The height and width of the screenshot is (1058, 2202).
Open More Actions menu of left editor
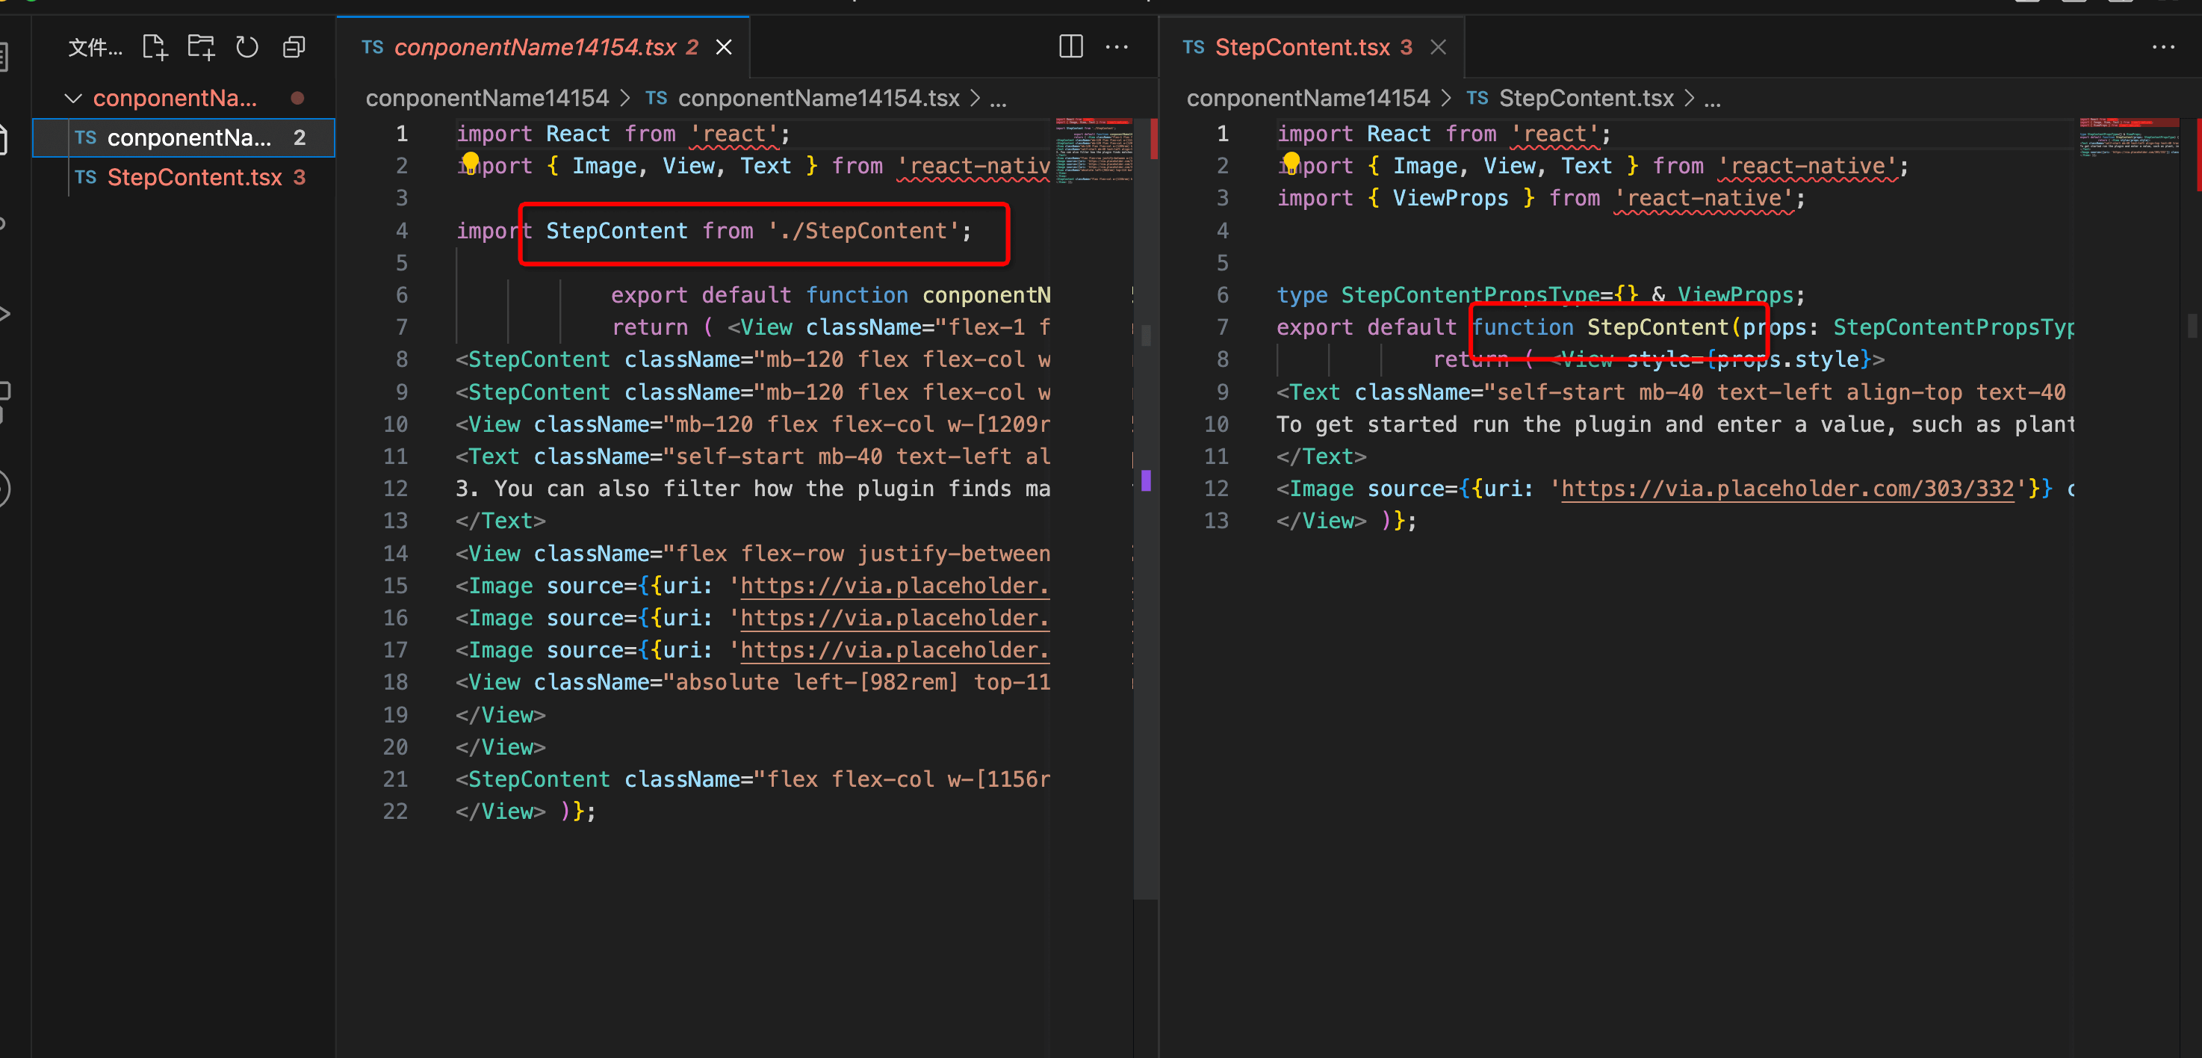(x=1117, y=47)
